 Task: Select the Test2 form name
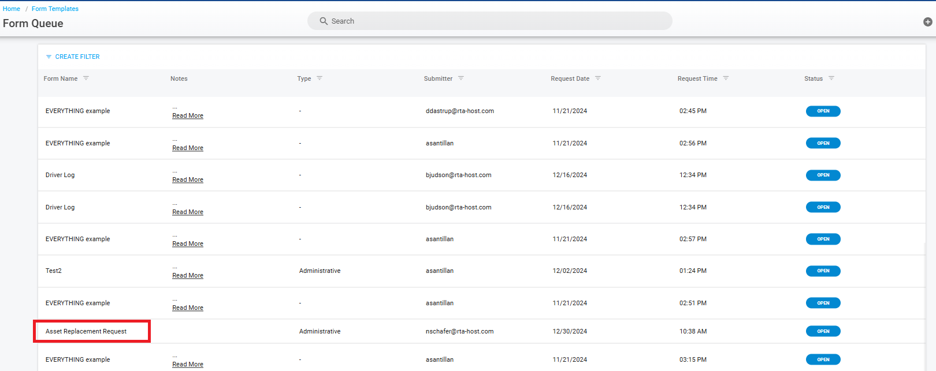(54, 271)
